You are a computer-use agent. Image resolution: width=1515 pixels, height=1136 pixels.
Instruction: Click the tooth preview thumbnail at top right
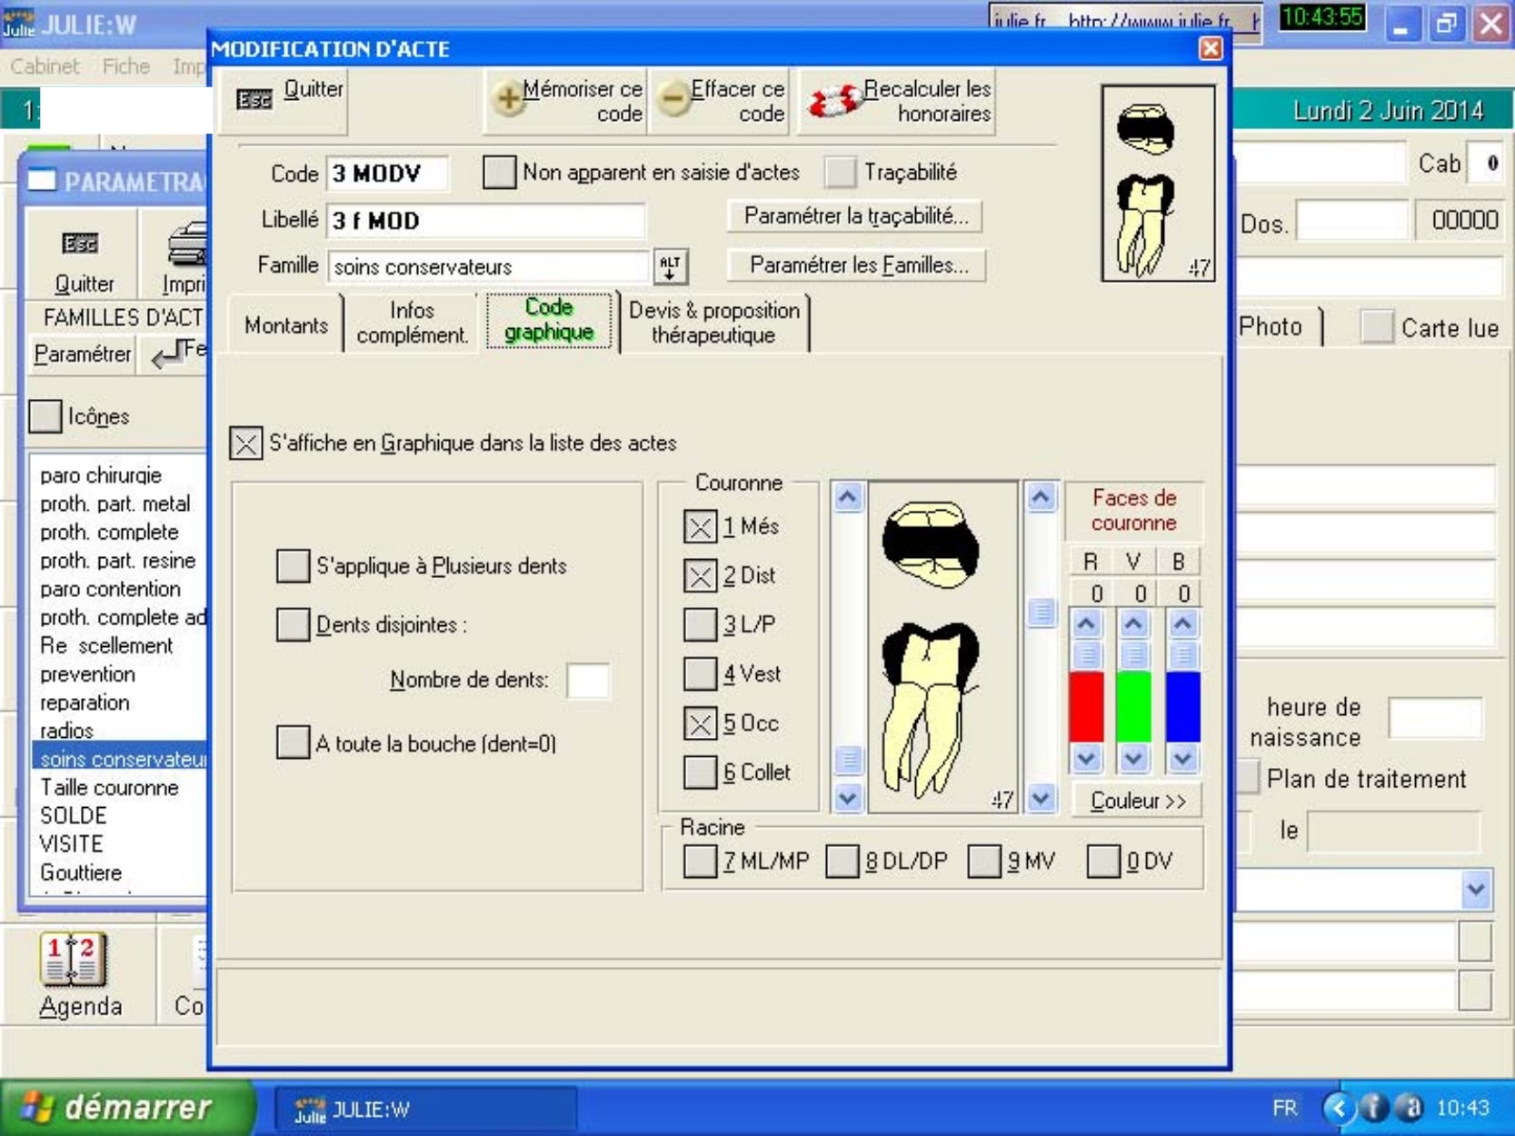[x=1157, y=184]
